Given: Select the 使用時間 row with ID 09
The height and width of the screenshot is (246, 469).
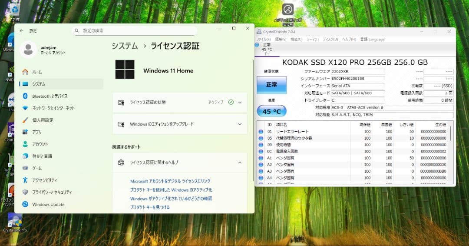Looking at the screenshot, I should pyautogui.click(x=353, y=145).
